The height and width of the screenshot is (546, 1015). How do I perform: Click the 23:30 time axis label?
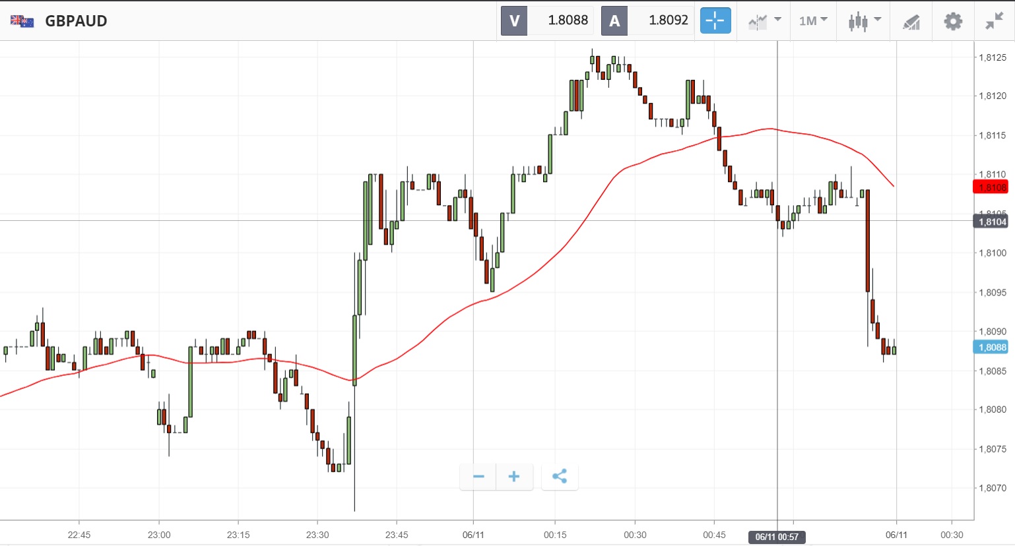(x=317, y=535)
